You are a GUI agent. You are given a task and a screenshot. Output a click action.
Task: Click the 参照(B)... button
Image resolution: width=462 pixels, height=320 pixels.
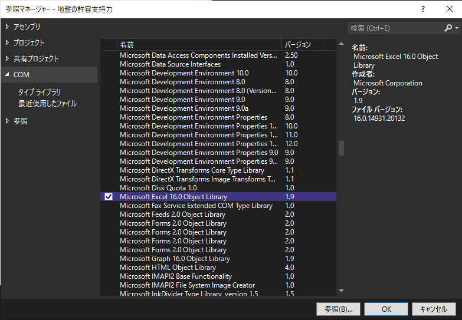[338, 309]
